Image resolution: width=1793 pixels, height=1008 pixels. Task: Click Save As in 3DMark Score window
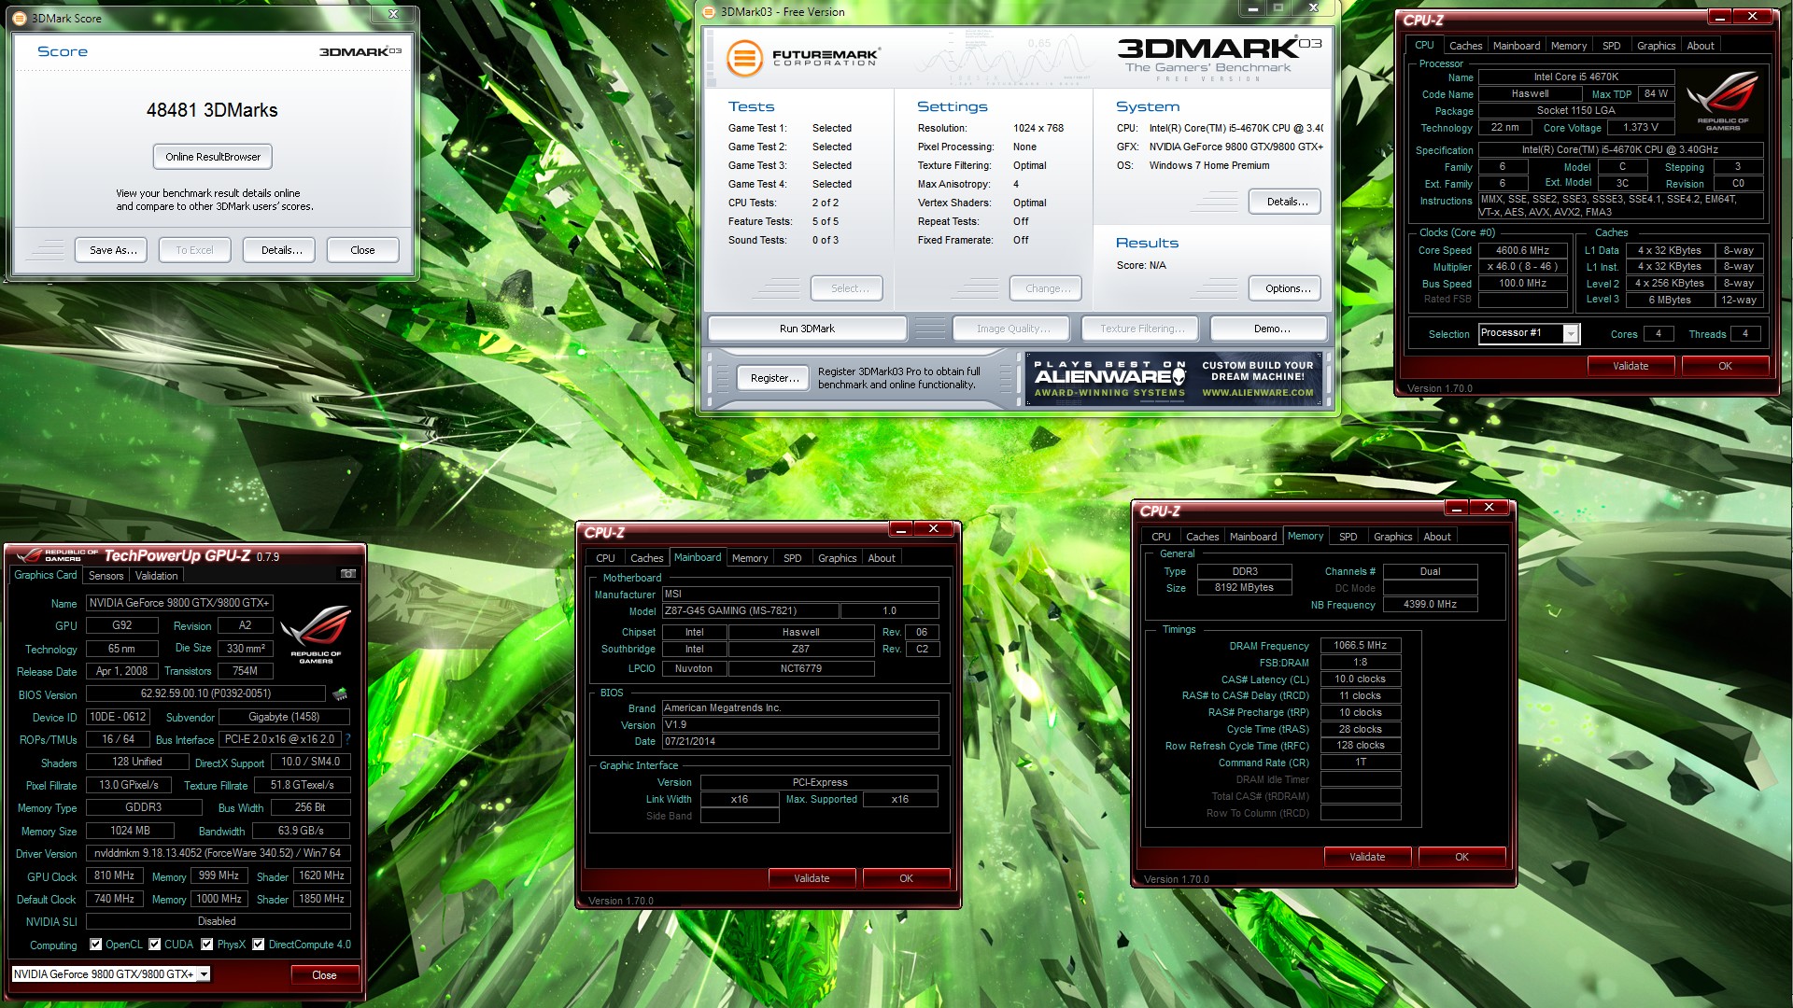113,250
